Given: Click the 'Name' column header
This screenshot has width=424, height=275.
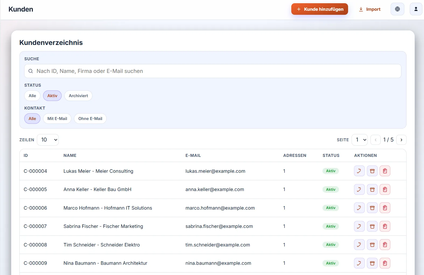Looking at the screenshot, I should click(x=70, y=156).
